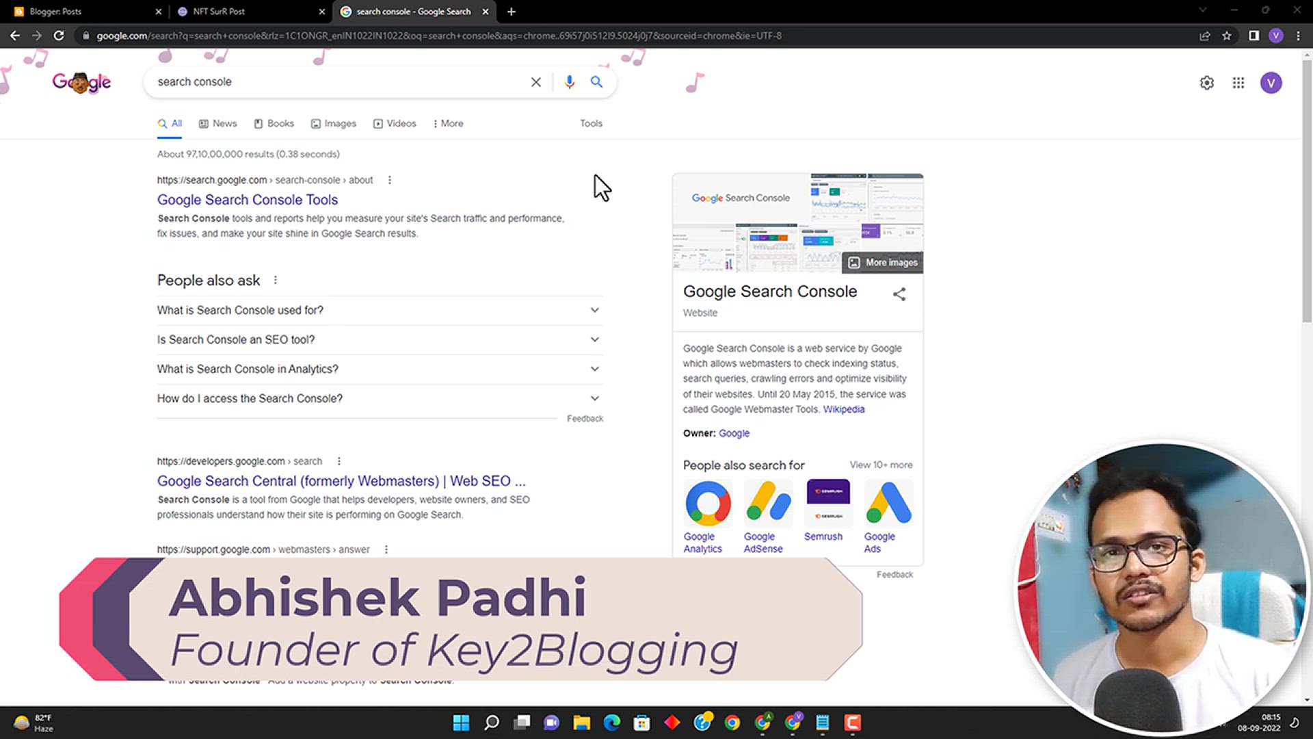Click the magnifier search button
The width and height of the screenshot is (1313, 739).
click(596, 82)
